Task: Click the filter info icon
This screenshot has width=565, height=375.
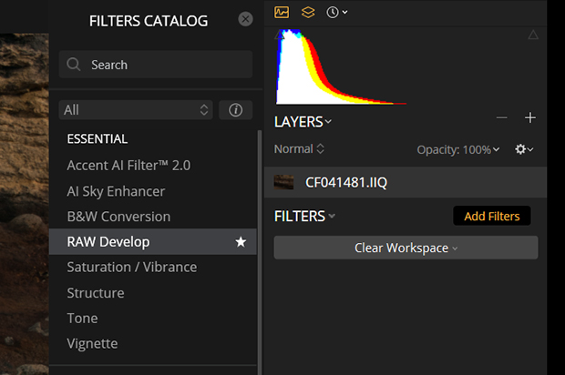Action: tap(236, 110)
